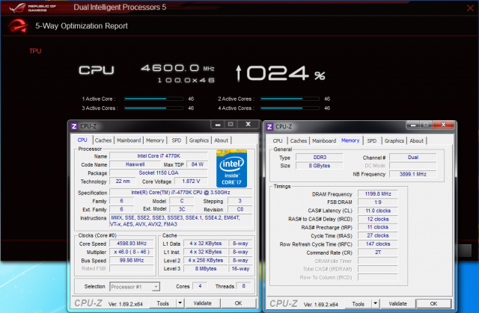Open Caches tab in left CPU-Z window
The width and height of the screenshot is (479, 313).
click(x=103, y=140)
